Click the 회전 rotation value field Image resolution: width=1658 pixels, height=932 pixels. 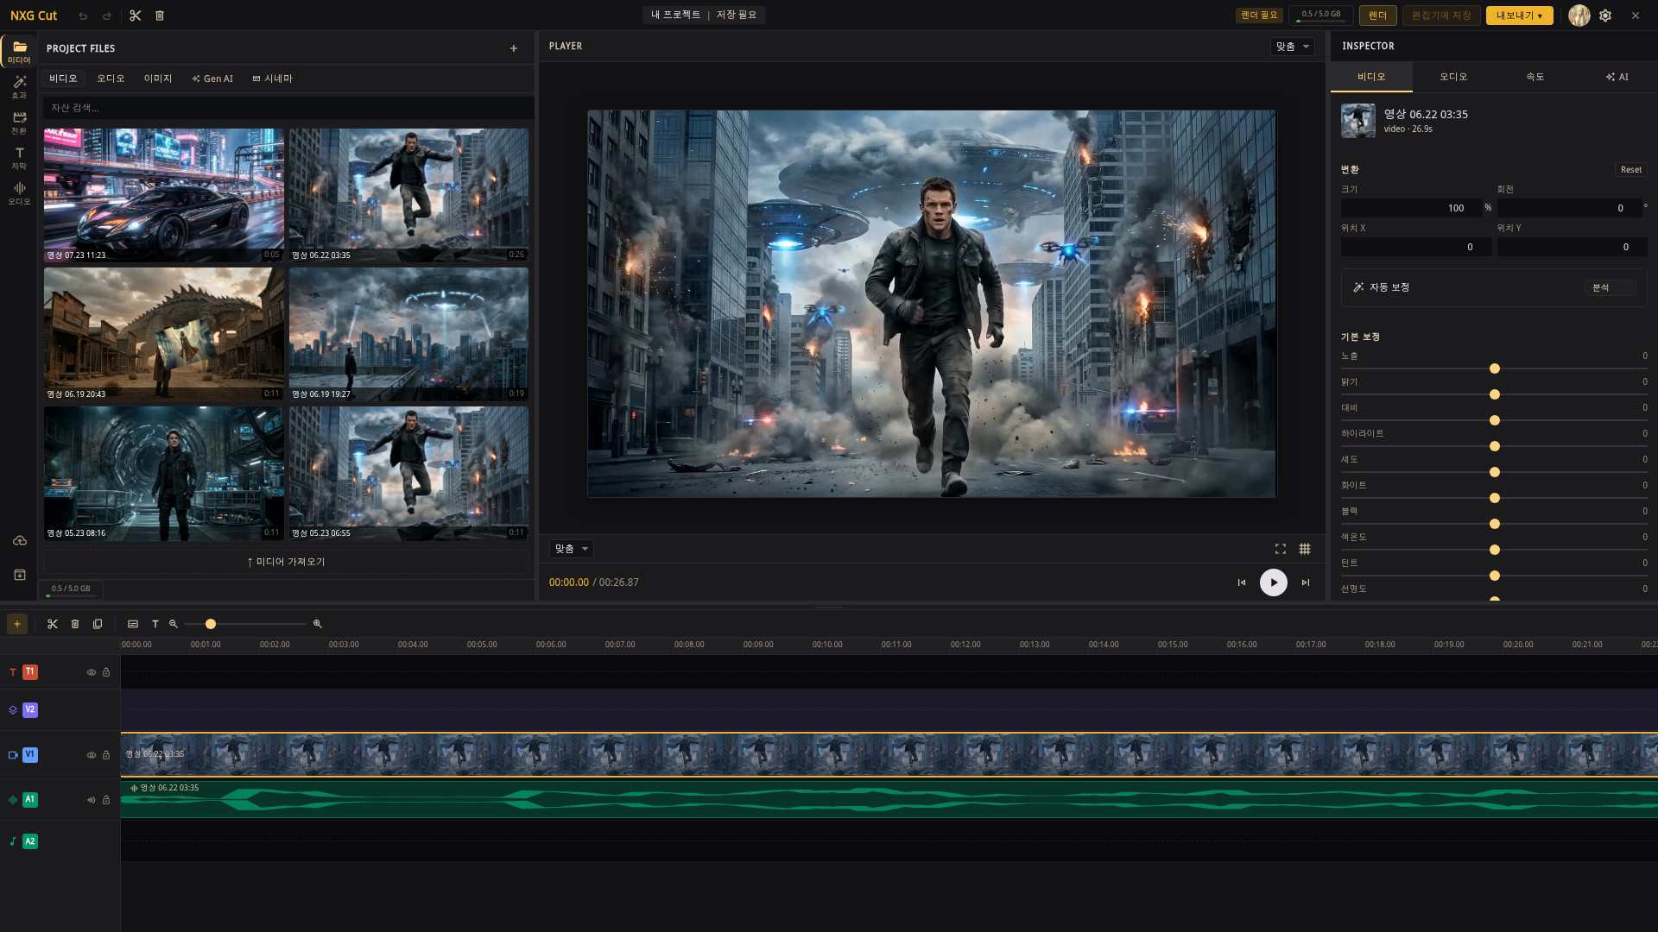(x=1569, y=208)
